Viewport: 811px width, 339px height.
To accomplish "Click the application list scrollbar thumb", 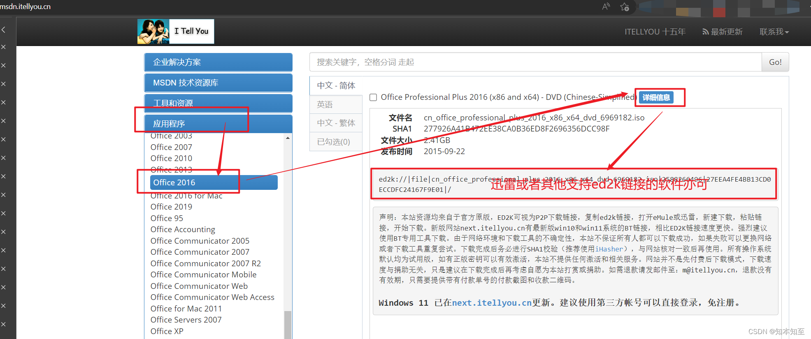I will [288, 325].
